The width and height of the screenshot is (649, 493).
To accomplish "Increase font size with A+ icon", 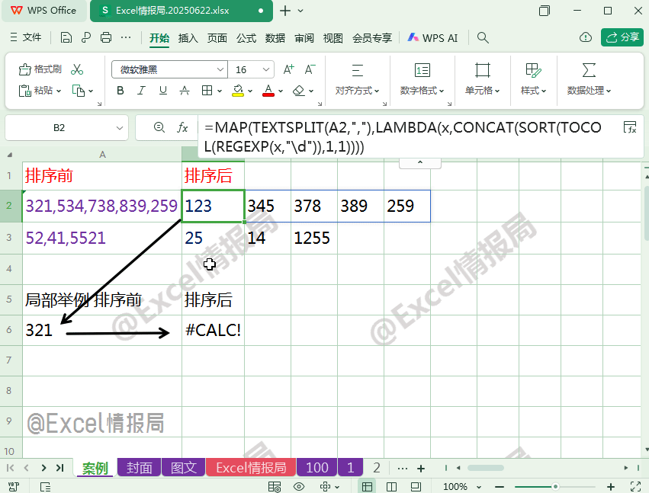I will pos(288,69).
